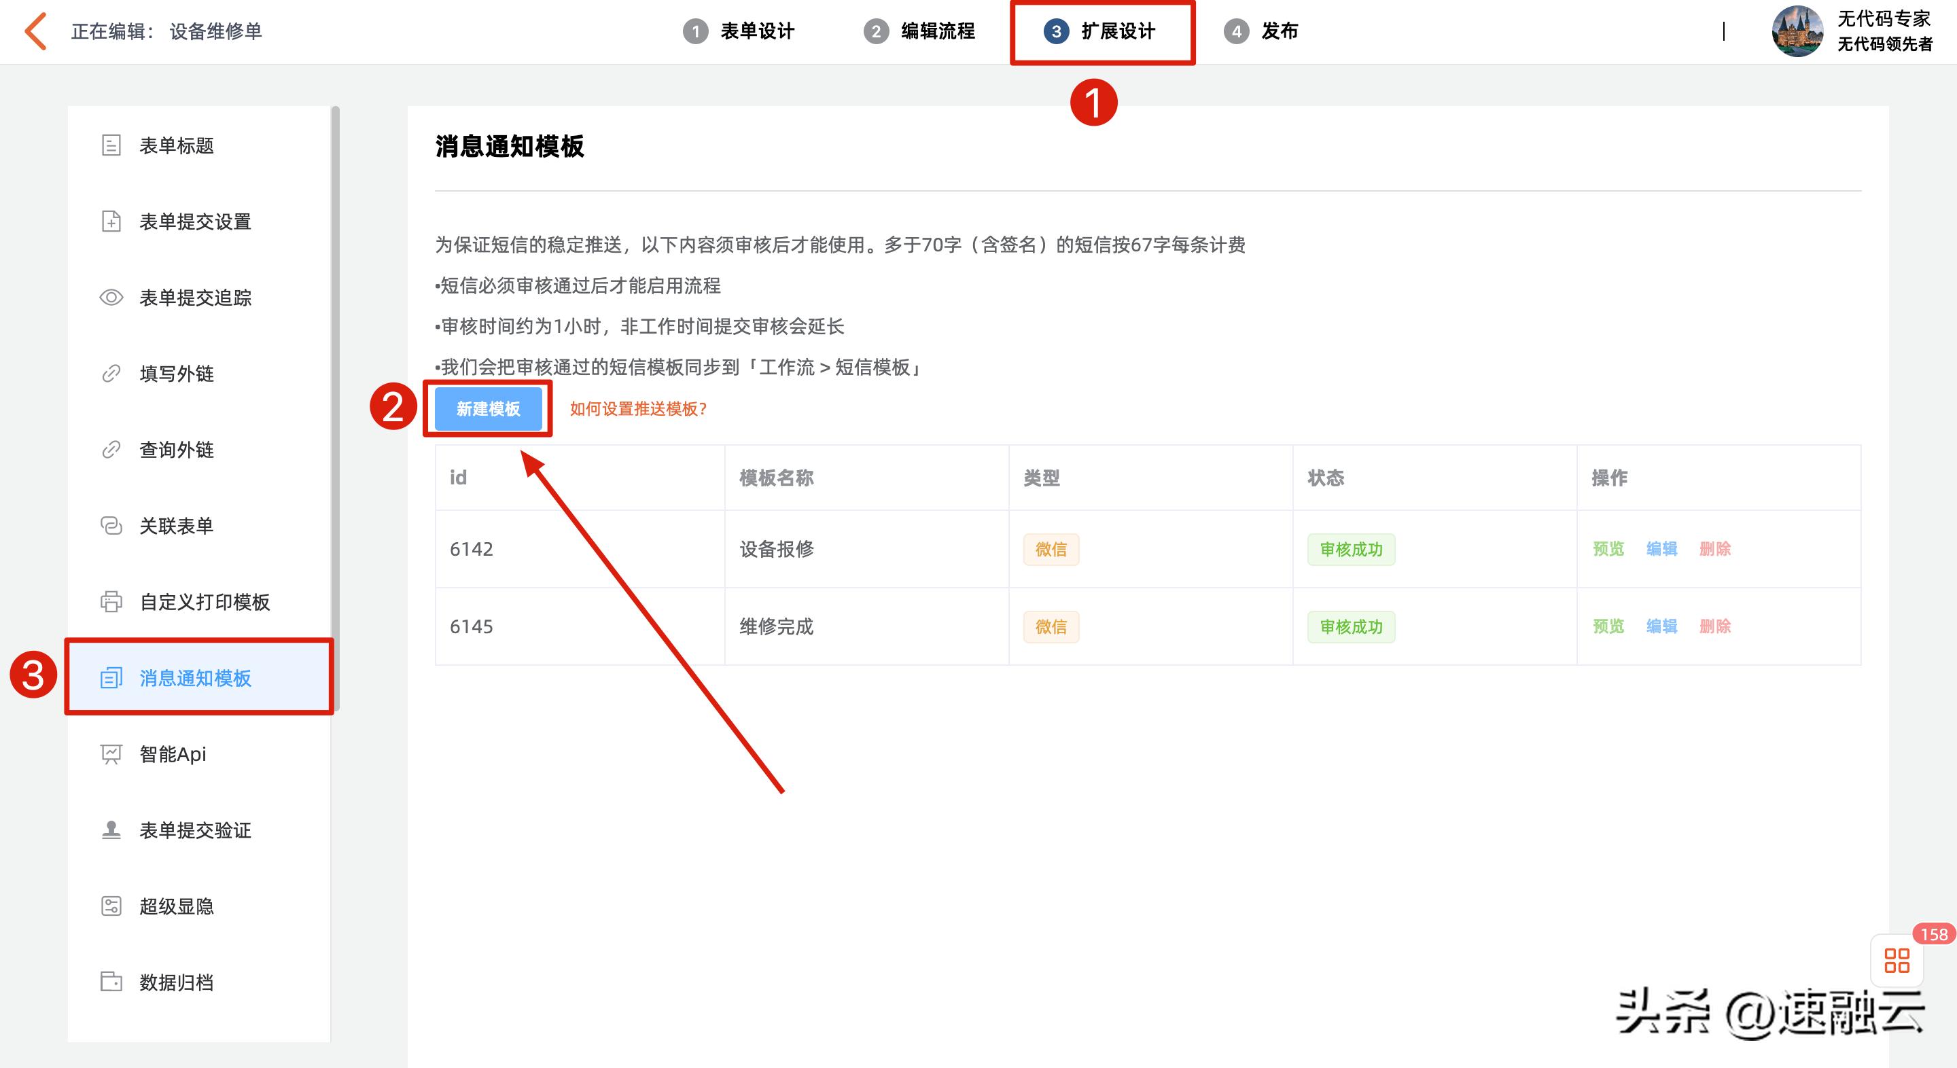This screenshot has width=1957, height=1068.
Task: Edit the 维修完成 template
Action: point(1662,626)
